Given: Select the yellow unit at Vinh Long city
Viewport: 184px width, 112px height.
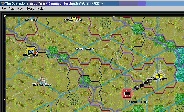Looking at the screenshot, I should tap(73, 19).
